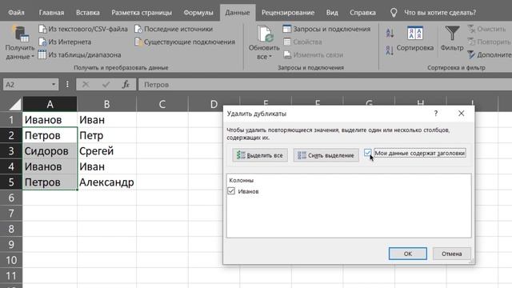Click the formula bar options dots handle
Image resolution: width=512 pixels, height=288 pixels.
click(x=67, y=85)
